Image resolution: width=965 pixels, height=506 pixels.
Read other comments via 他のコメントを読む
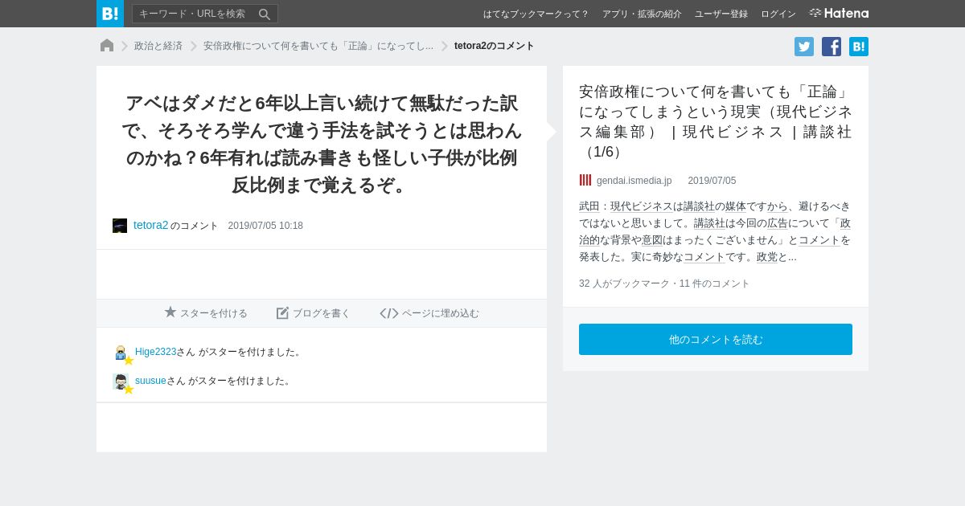point(716,340)
